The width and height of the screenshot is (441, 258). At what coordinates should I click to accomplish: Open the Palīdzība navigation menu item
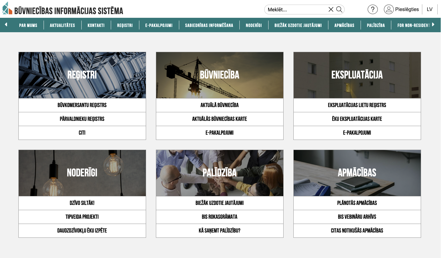[x=376, y=25]
